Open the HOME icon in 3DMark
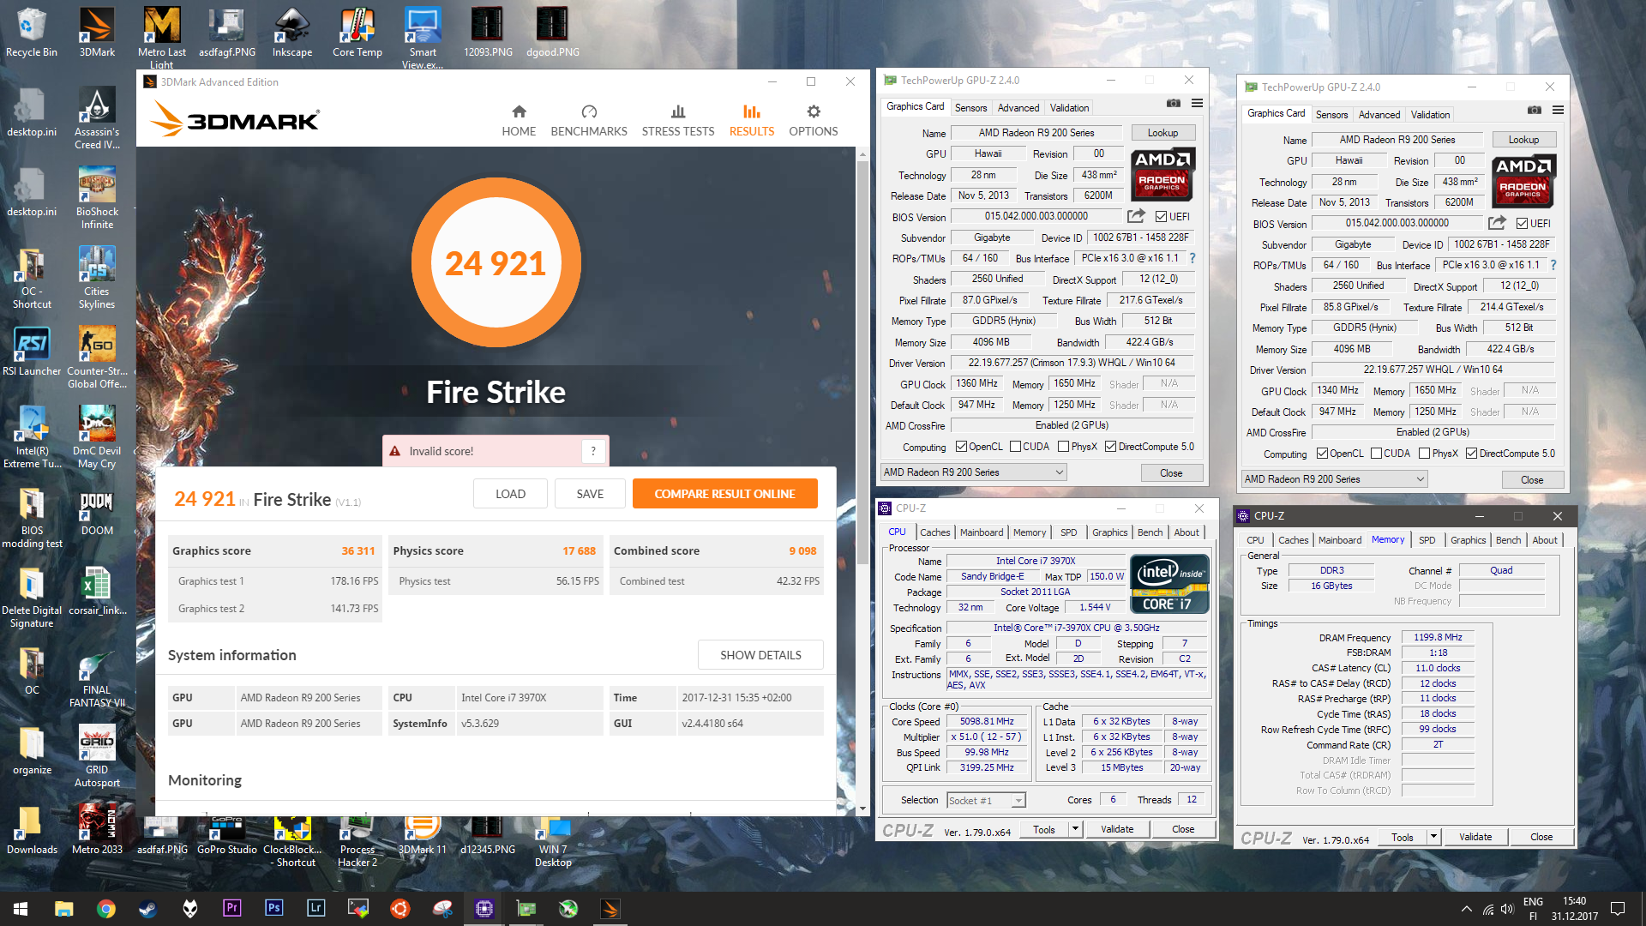This screenshot has width=1646, height=926. [x=519, y=111]
